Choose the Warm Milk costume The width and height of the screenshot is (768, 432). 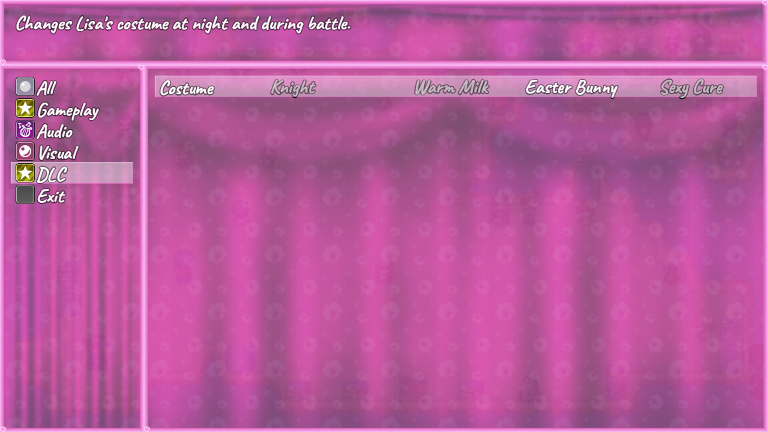[x=451, y=88]
